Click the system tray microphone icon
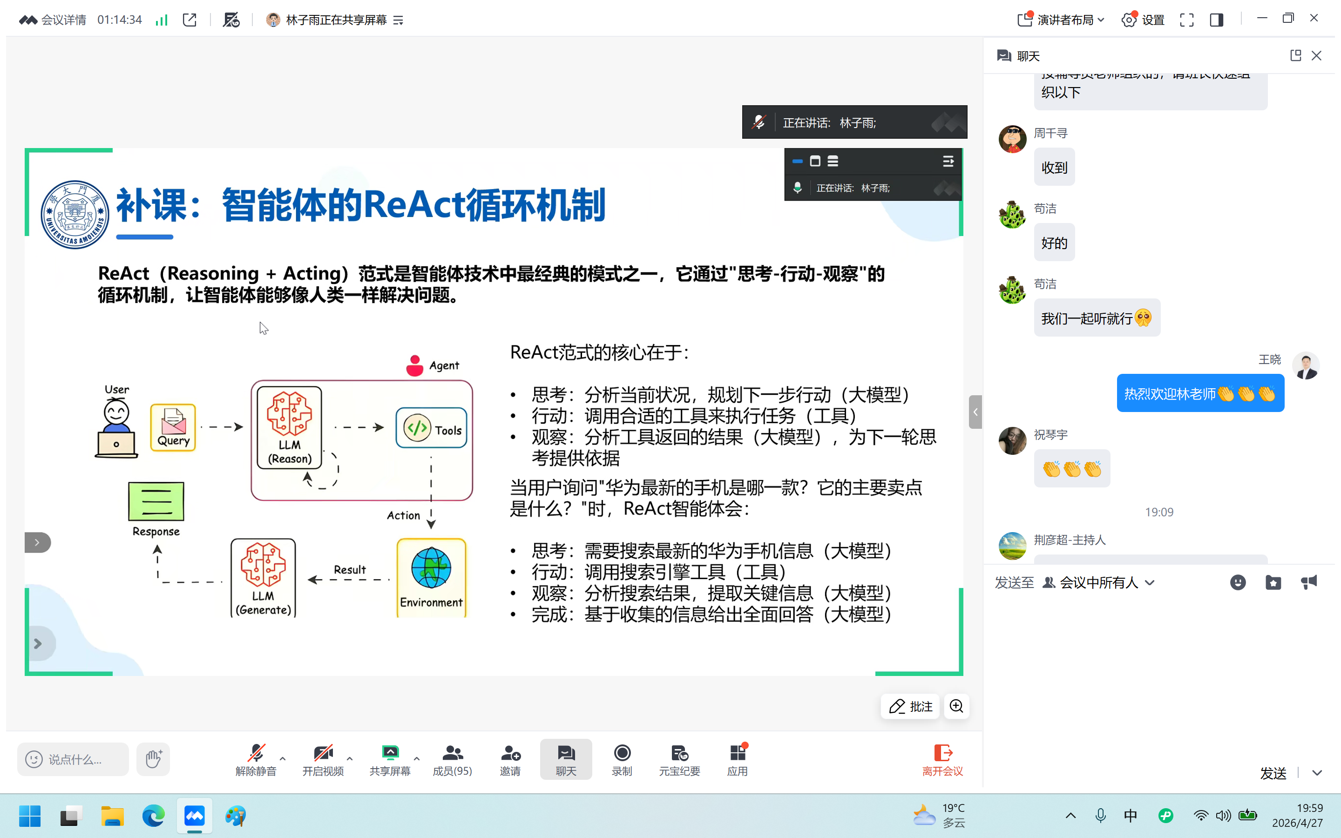 pos(1101,815)
